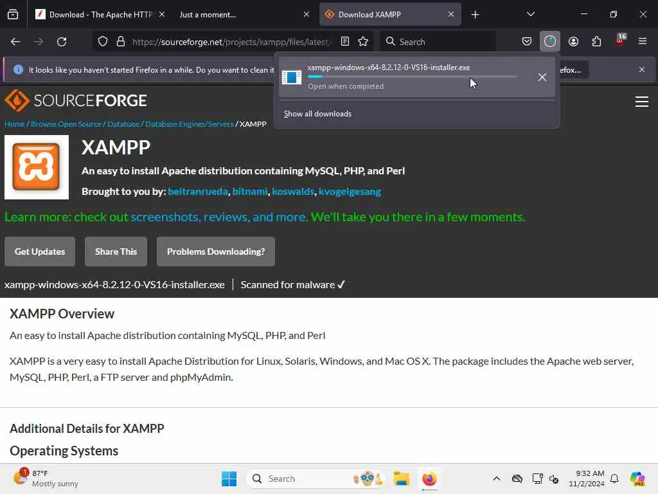Show hidden system tray icons
The width and height of the screenshot is (658, 494).
point(497,479)
